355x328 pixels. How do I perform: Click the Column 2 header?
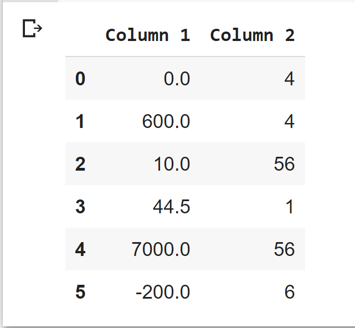click(252, 35)
